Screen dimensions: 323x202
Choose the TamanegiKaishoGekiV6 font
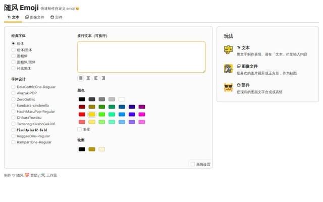pyautogui.click(x=14, y=124)
